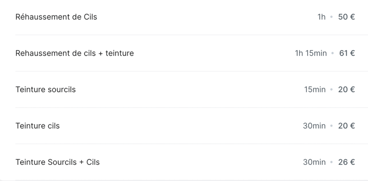Click the dot separator beside 61 €
The image size is (368, 181).
click(x=332, y=53)
